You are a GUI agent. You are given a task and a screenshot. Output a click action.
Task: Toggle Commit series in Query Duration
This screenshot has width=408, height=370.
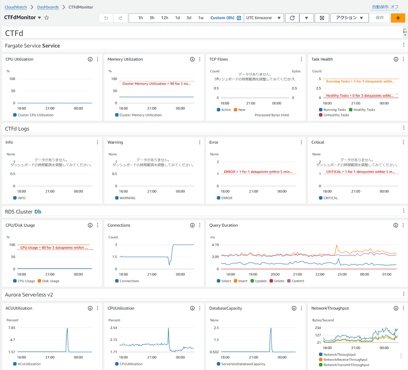[296, 281]
